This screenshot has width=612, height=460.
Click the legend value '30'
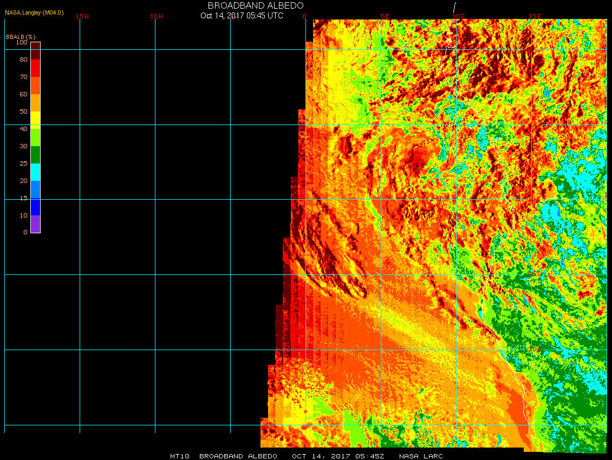[x=24, y=146]
